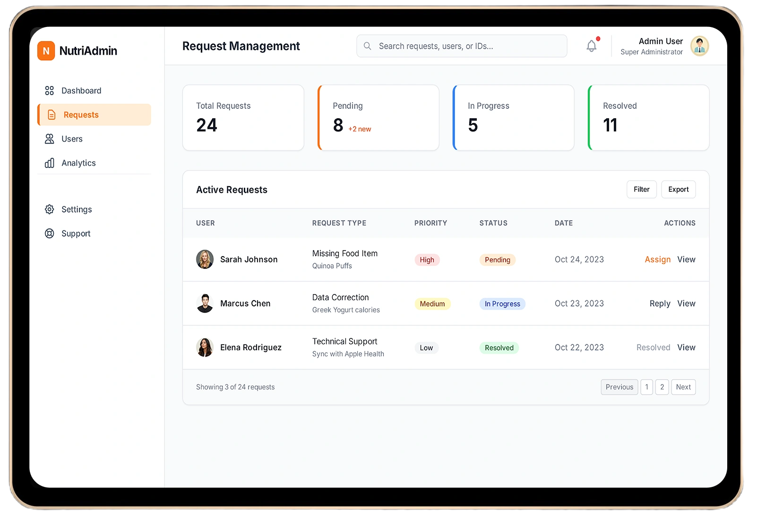Click the search magnifier icon

coord(367,46)
